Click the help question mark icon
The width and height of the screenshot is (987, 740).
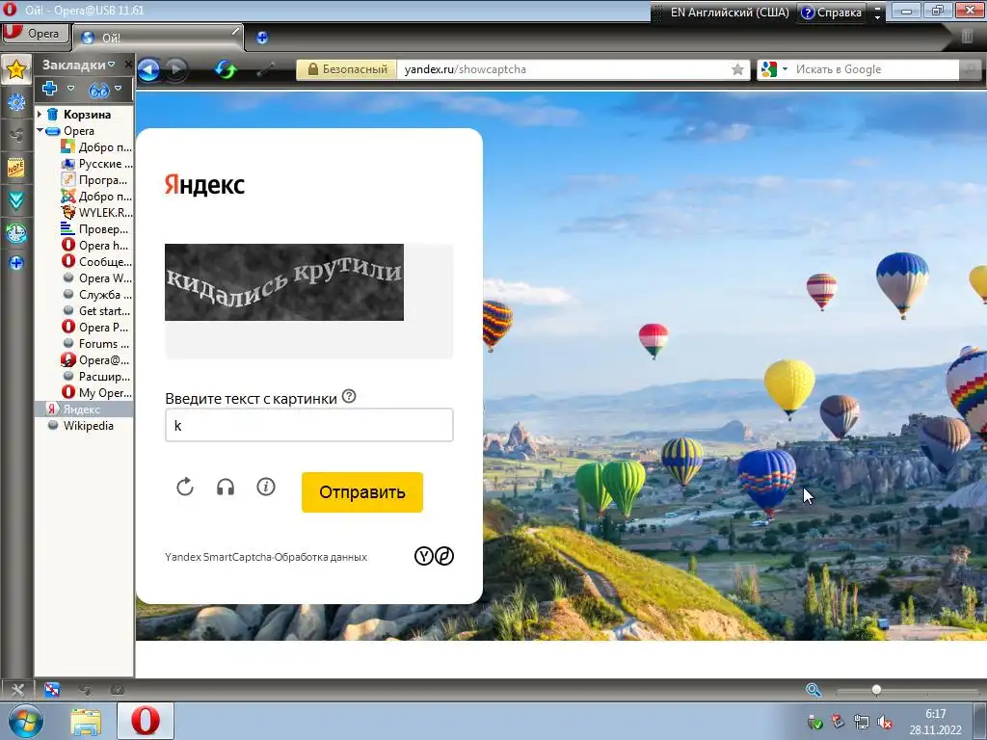(349, 396)
